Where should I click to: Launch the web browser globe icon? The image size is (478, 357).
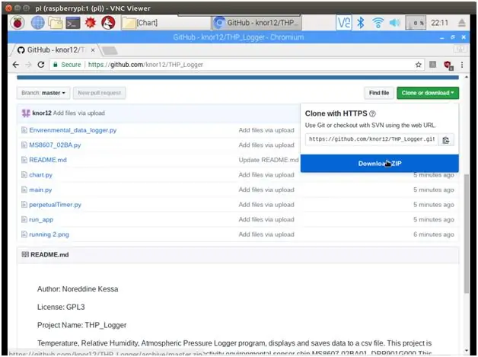(x=38, y=23)
